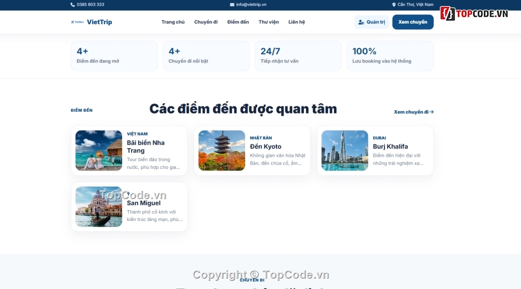Click the 100% Lưu booking stat card
Viewport: 521px width, 289px height.
click(x=390, y=56)
